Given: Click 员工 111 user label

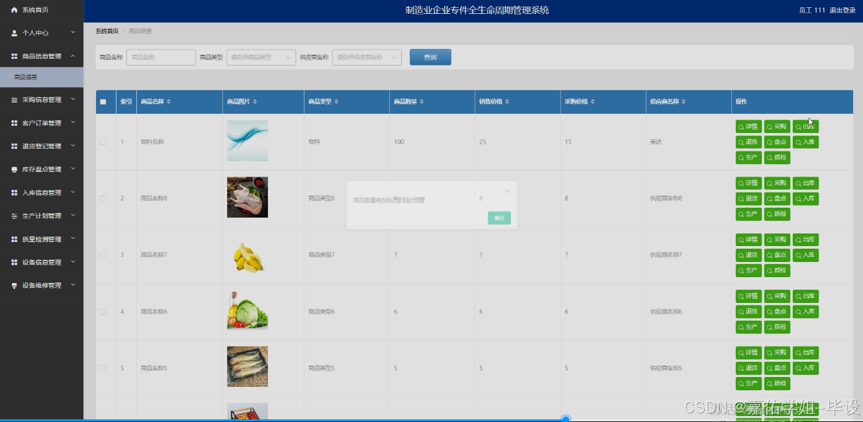Looking at the screenshot, I should (812, 10).
